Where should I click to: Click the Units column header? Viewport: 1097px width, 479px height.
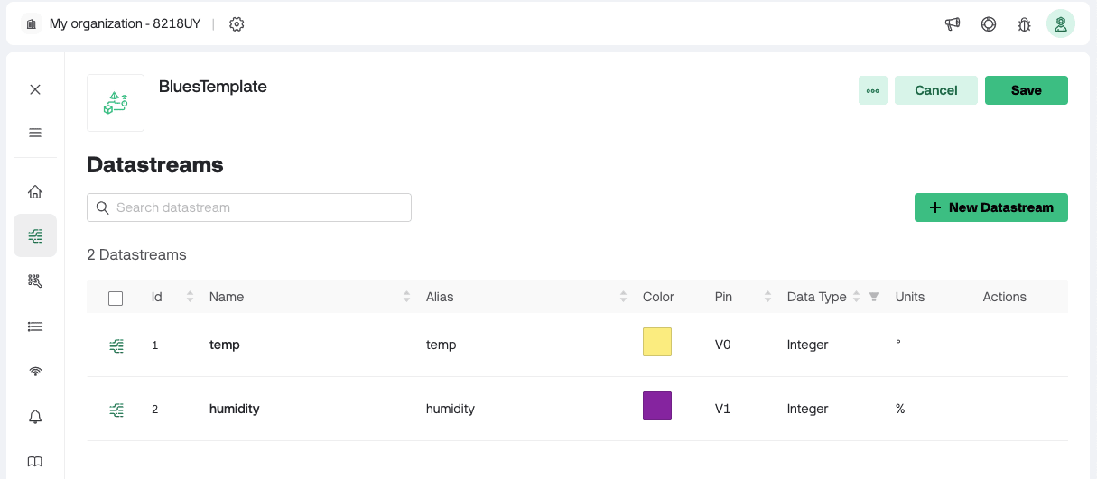point(910,297)
